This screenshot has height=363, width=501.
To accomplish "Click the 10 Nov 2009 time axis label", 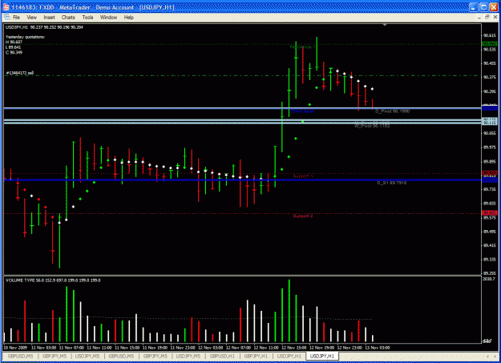I will point(15,348).
